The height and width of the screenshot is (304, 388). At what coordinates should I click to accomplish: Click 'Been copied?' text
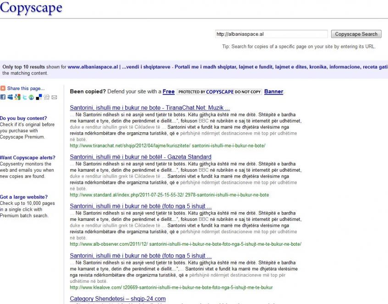(88, 91)
